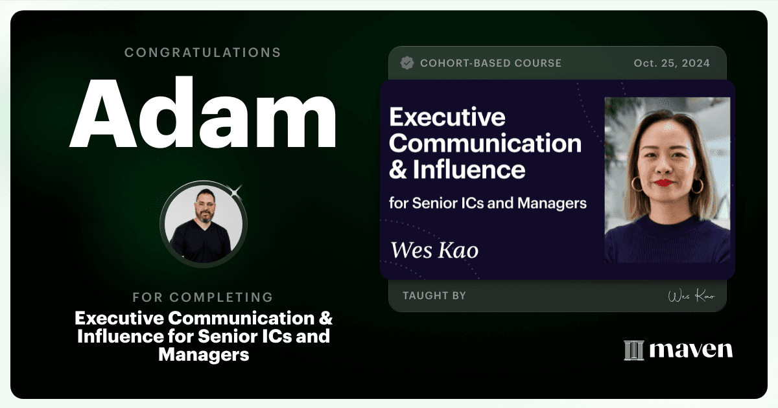Click the instructor portrait photo
Viewport: 778px width, 408px height.
click(x=667, y=180)
